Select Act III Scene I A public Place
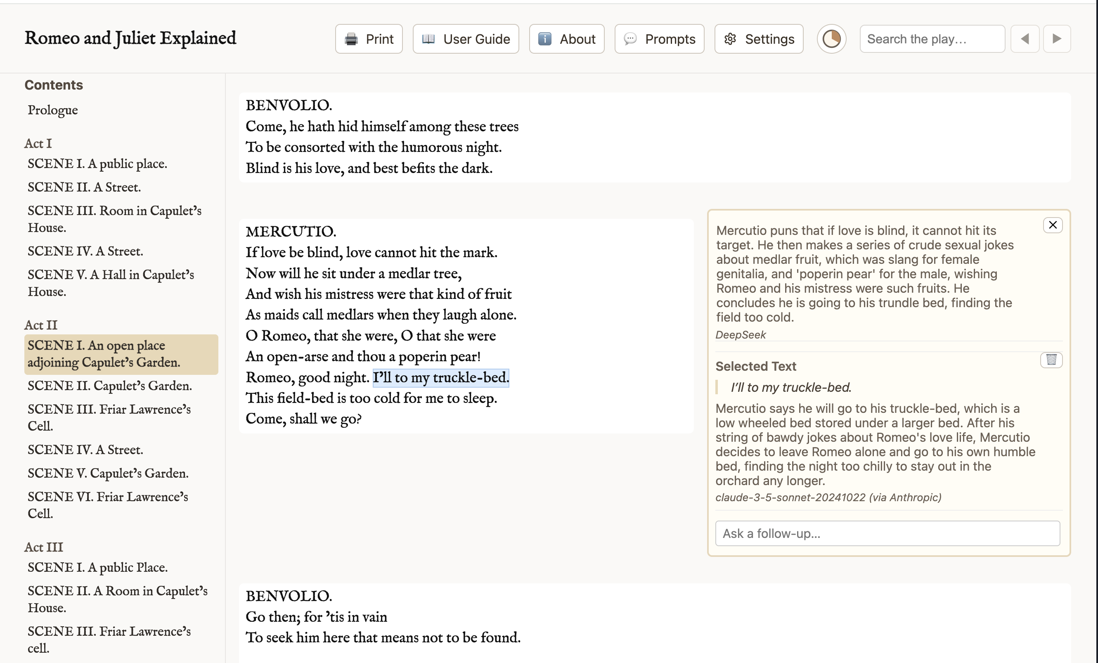This screenshot has width=1098, height=663. point(97,568)
